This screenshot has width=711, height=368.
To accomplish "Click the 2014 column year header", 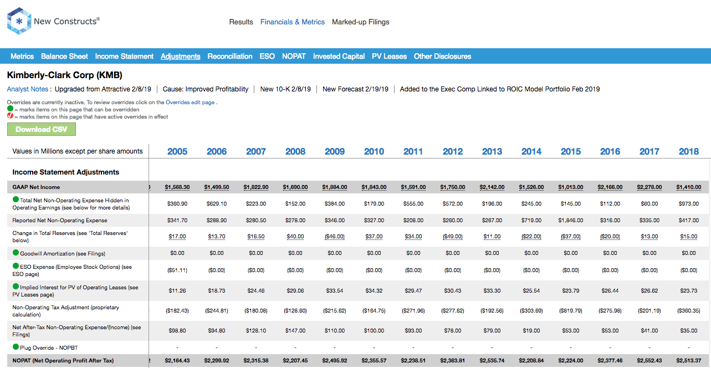I will (531, 151).
